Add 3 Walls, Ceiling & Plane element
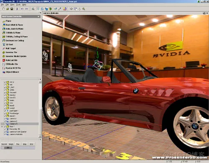This screenshot has width=209, height=163. 15,36
